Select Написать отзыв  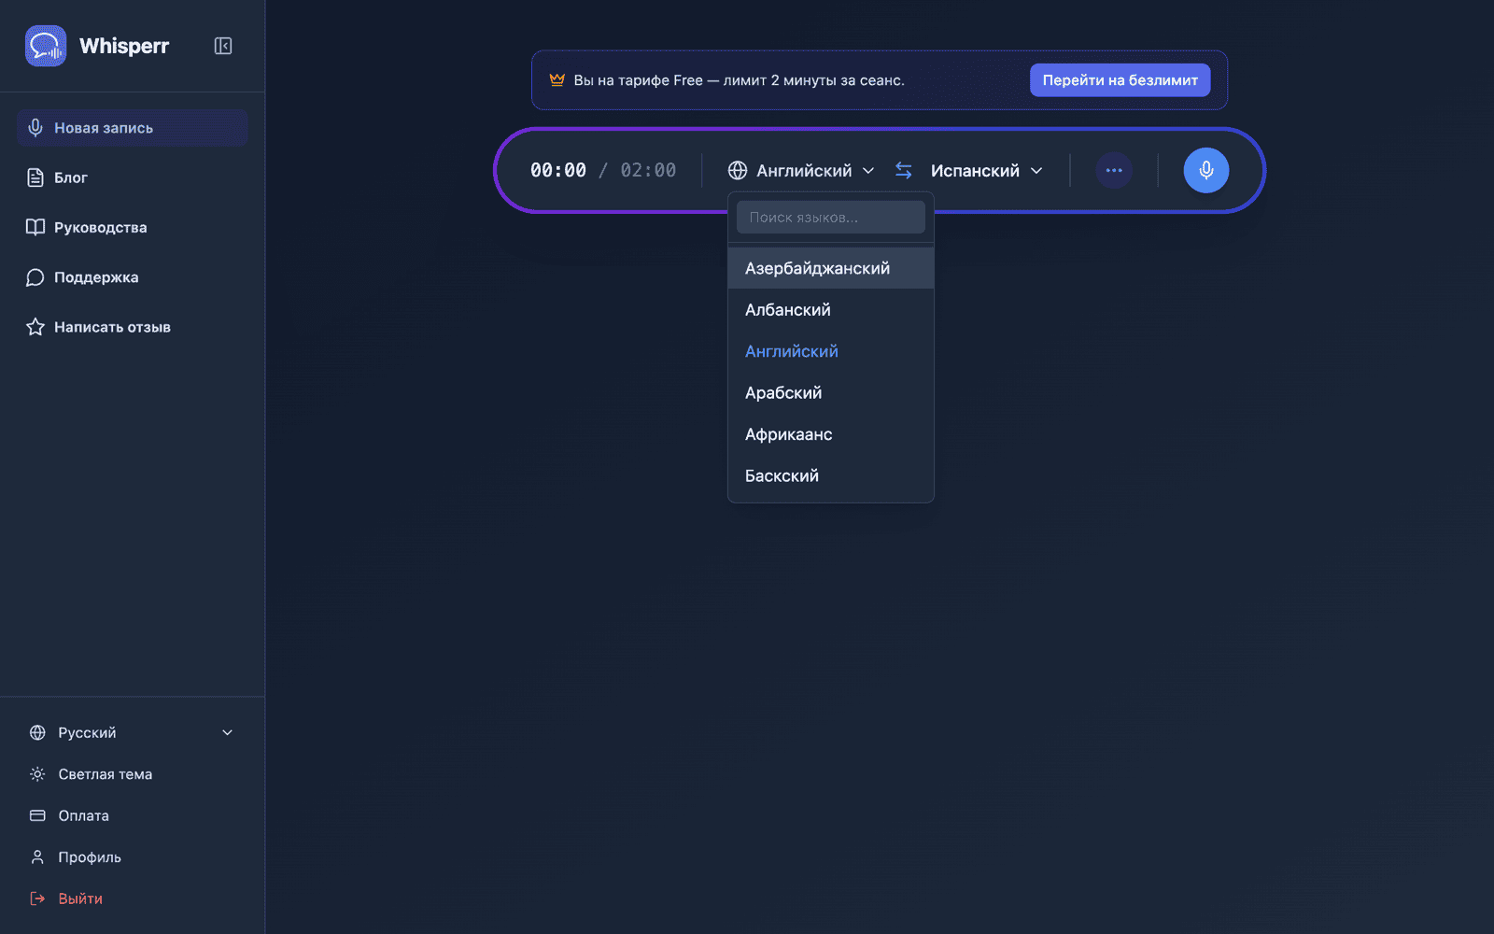(132, 327)
